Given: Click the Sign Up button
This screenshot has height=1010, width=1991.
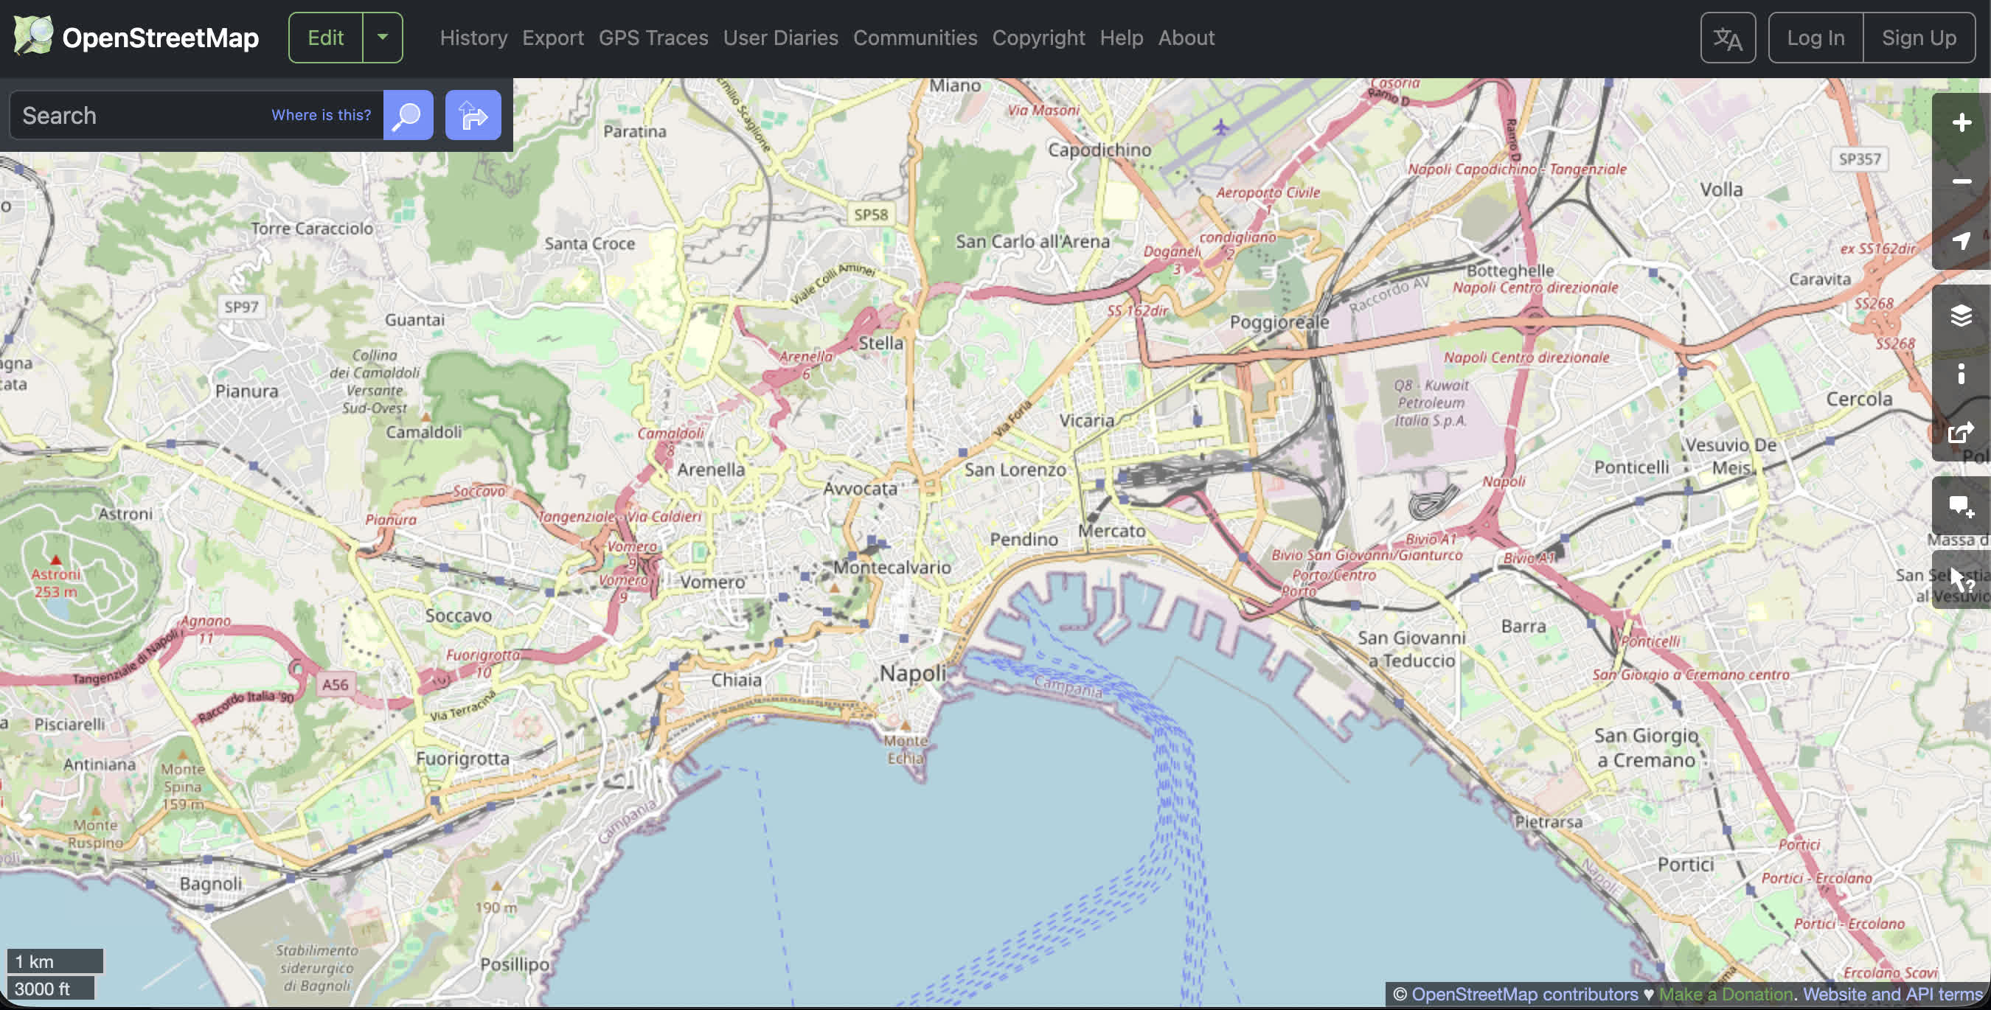Looking at the screenshot, I should [x=1918, y=38].
